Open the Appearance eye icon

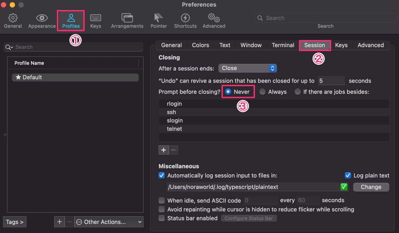point(42,18)
